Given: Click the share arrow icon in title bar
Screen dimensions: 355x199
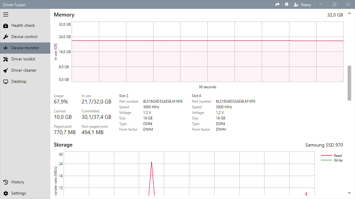Looking at the screenshot, I should [277, 4].
